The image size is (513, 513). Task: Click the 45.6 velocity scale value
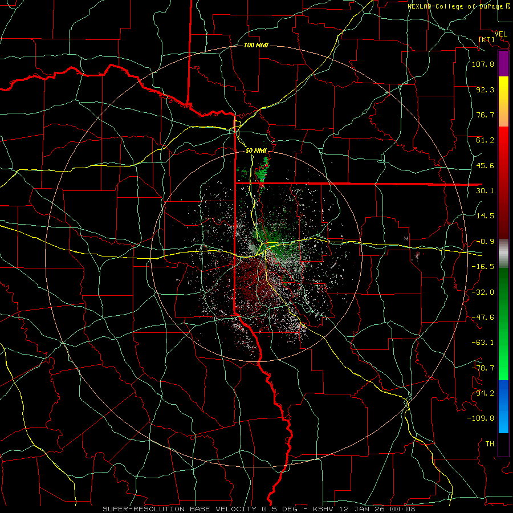coord(485,165)
